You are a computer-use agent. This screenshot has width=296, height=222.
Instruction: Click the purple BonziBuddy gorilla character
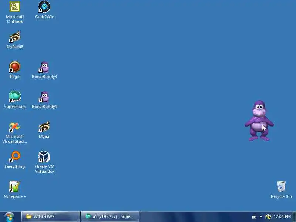[x=259, y=121]
